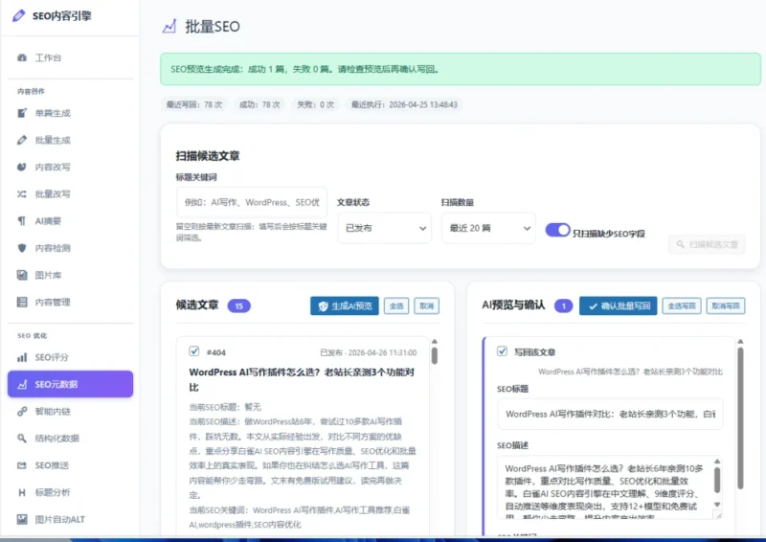Click the 取消写回 button

pos(726,305)
